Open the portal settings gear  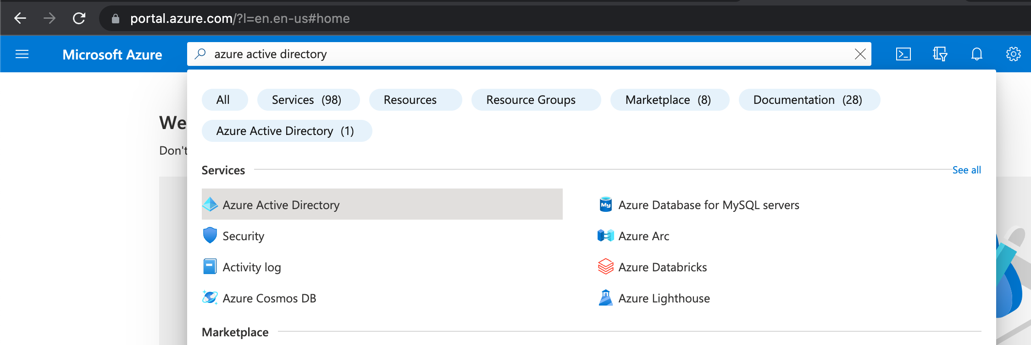1013,54
